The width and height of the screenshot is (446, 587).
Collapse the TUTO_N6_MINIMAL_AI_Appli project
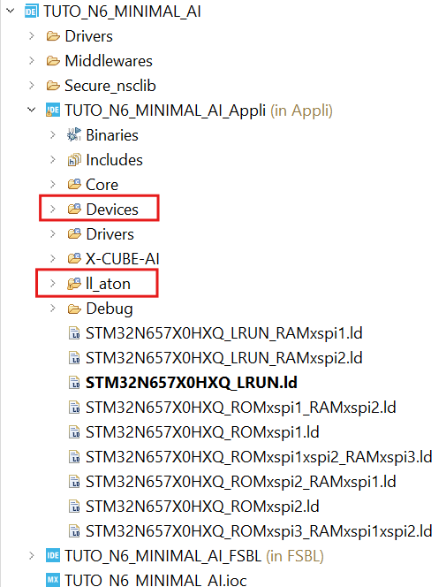click(x=32, y=110)
